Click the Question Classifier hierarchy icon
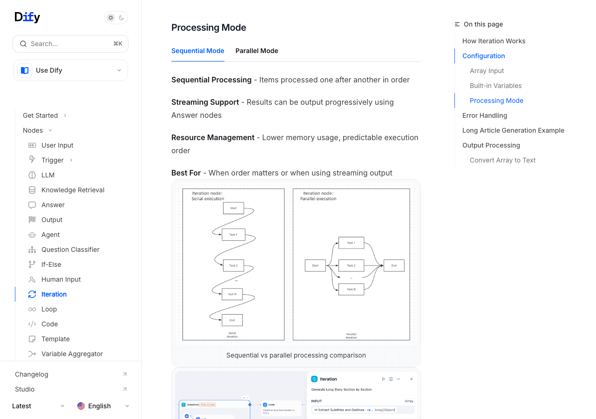 pos(32,250)
